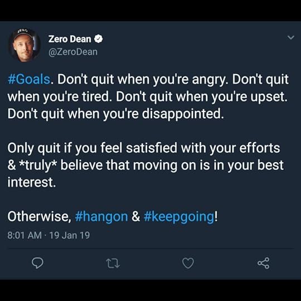
Task: Open the Zero Dean display name
Action: point(70,39)
